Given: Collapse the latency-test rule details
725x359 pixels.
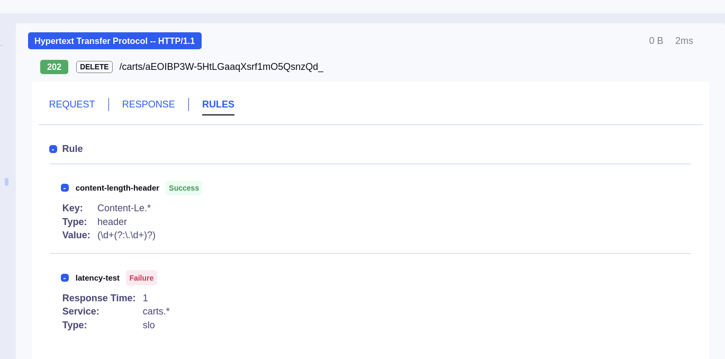Looking at the screenshot, I should [65, 278].
